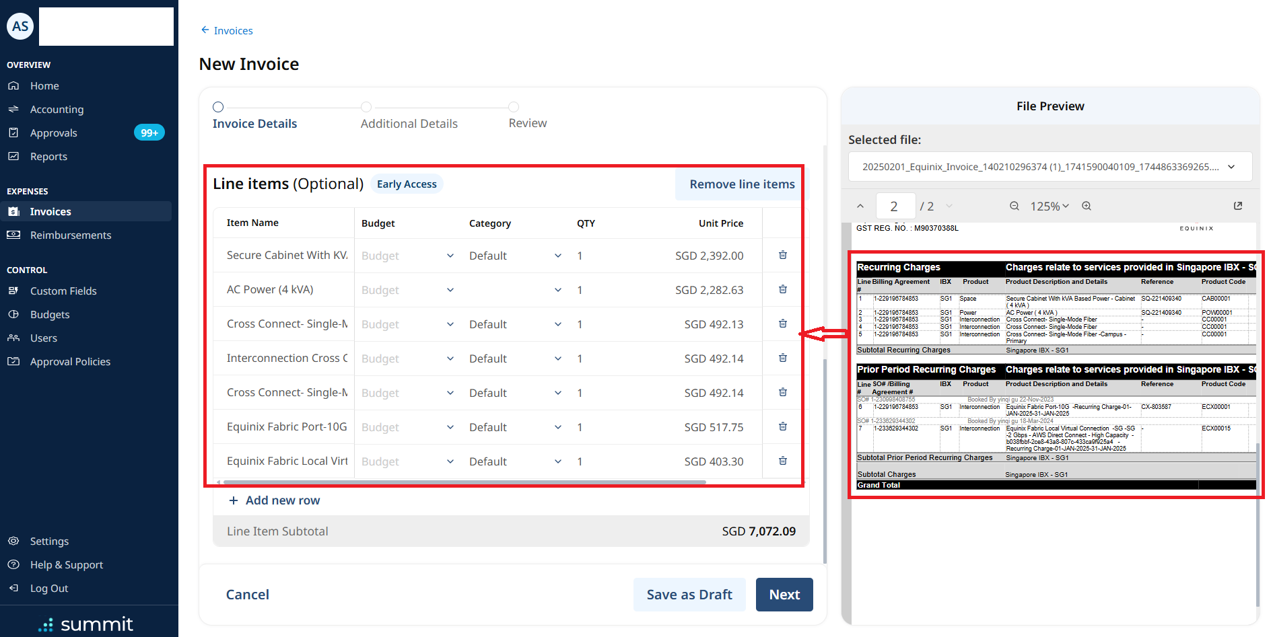1271x637 pixels.
Task: Go to next page in file preview
Action: point(949,206)
